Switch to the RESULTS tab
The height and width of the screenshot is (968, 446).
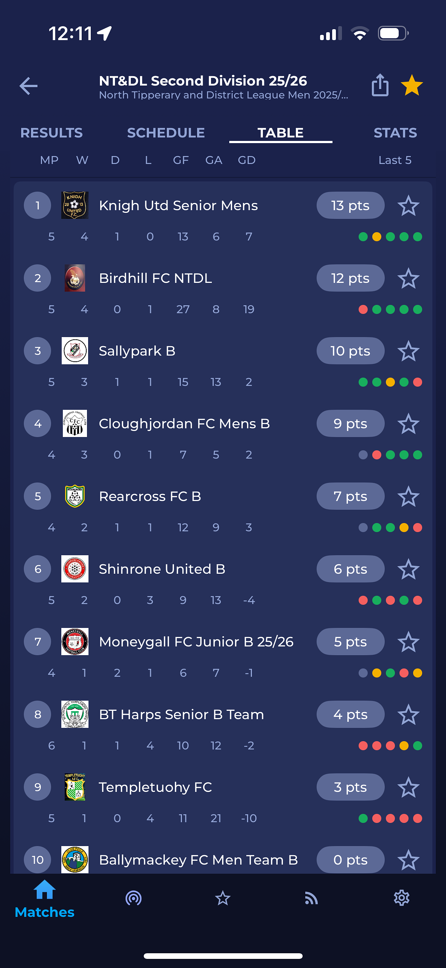tap(51, 133)
